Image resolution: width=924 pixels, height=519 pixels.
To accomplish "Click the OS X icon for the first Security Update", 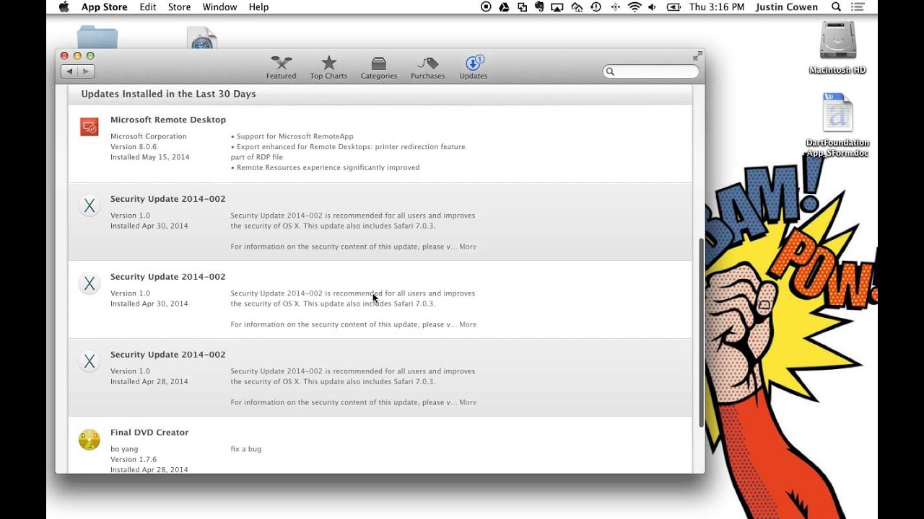I will point(89,206).
